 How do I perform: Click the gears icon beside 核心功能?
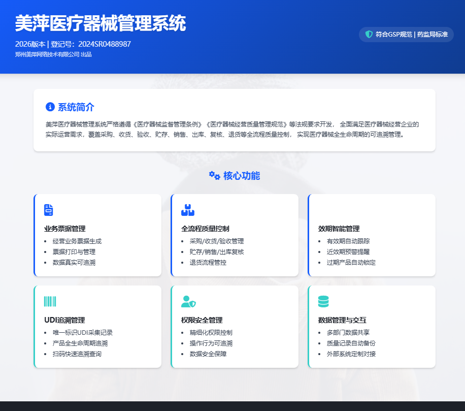pyautogui.click(x=214, y=175)
